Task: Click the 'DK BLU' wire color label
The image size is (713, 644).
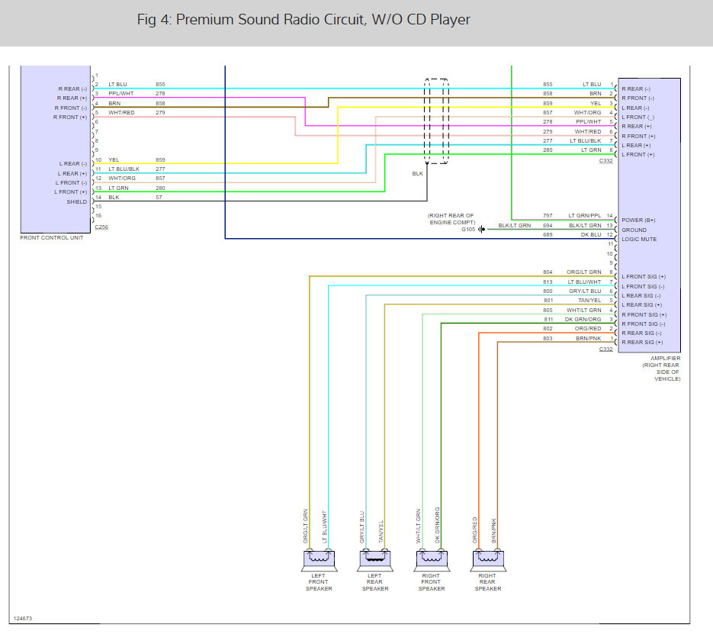Action: pyautogui.click(x=591, y=235)
